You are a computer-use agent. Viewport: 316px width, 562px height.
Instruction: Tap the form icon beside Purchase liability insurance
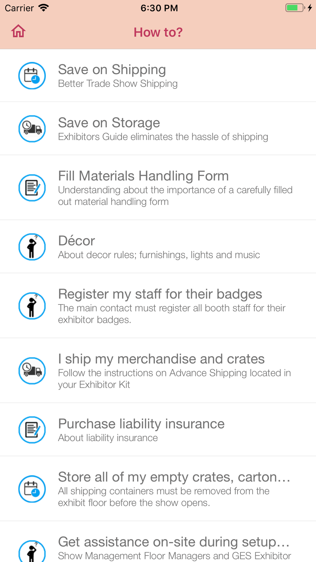click(32, 430)
